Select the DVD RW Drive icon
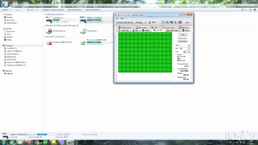The width and height of the screenshot is (258, 145). [x=49, y=31]
